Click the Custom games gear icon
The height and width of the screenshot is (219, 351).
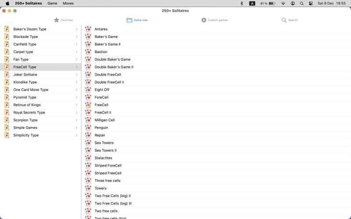click(x=204, y=20)
